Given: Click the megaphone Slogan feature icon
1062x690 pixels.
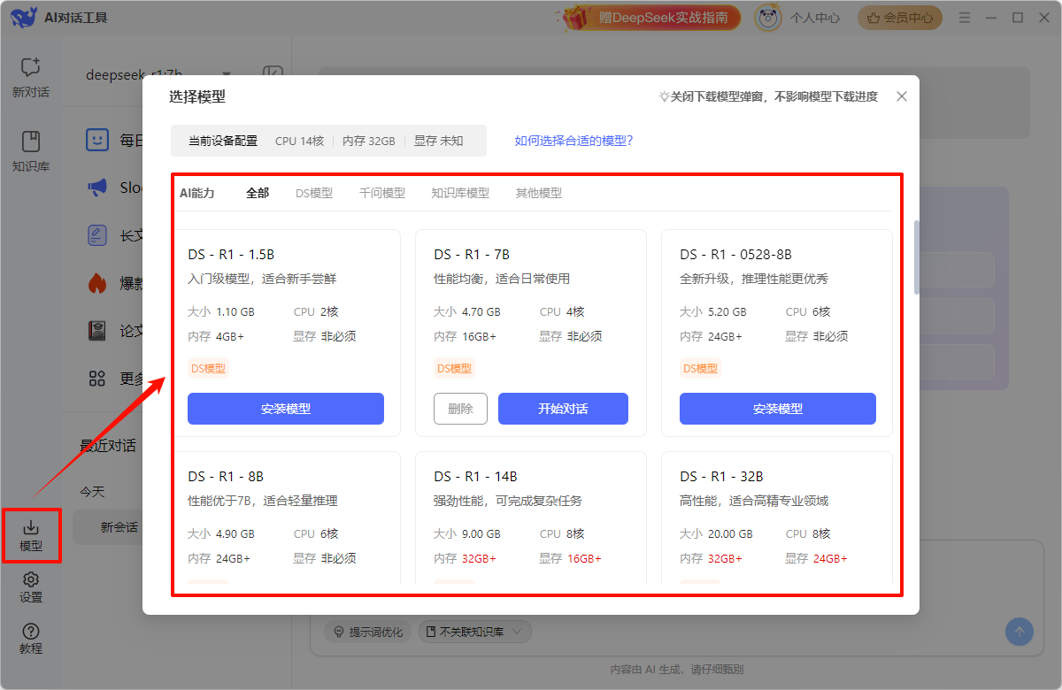Looking at the screenshot, I should pos(96,187).
